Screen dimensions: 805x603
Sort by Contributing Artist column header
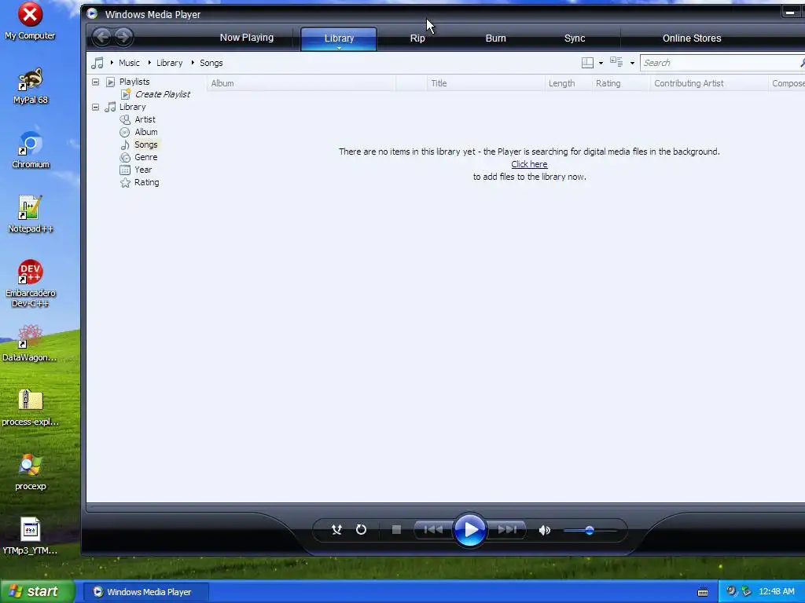(709, 83)
